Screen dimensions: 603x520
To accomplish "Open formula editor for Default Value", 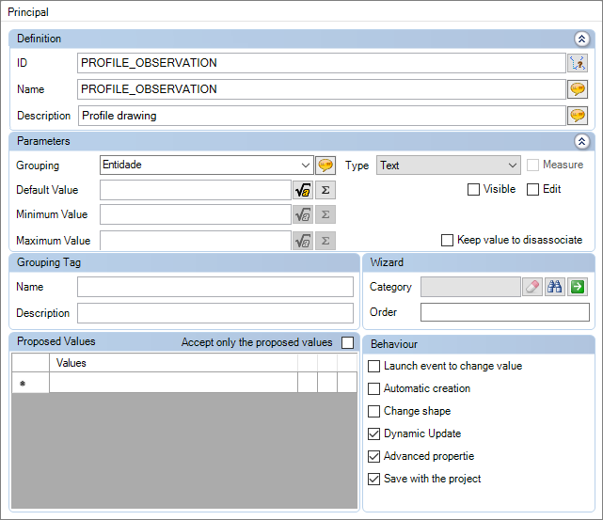I will click(303, 190).
